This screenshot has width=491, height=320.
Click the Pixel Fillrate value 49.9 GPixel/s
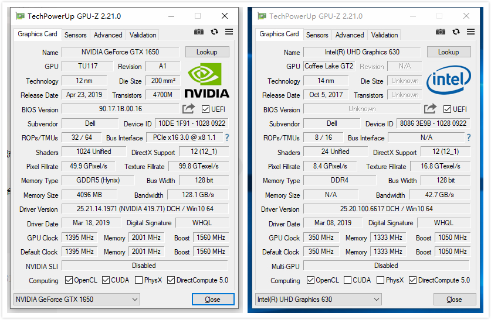click(x=89, y=166)
